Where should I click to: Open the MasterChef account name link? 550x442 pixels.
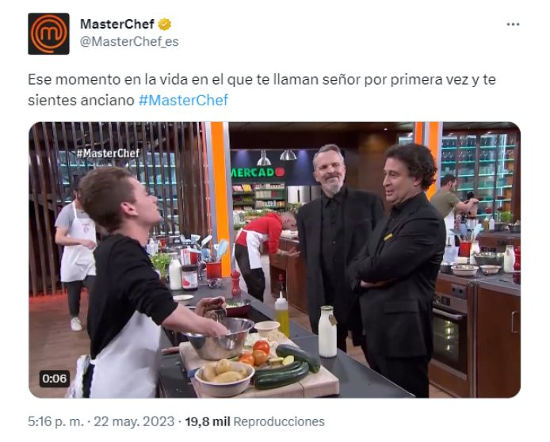click(x=117, y=25)
